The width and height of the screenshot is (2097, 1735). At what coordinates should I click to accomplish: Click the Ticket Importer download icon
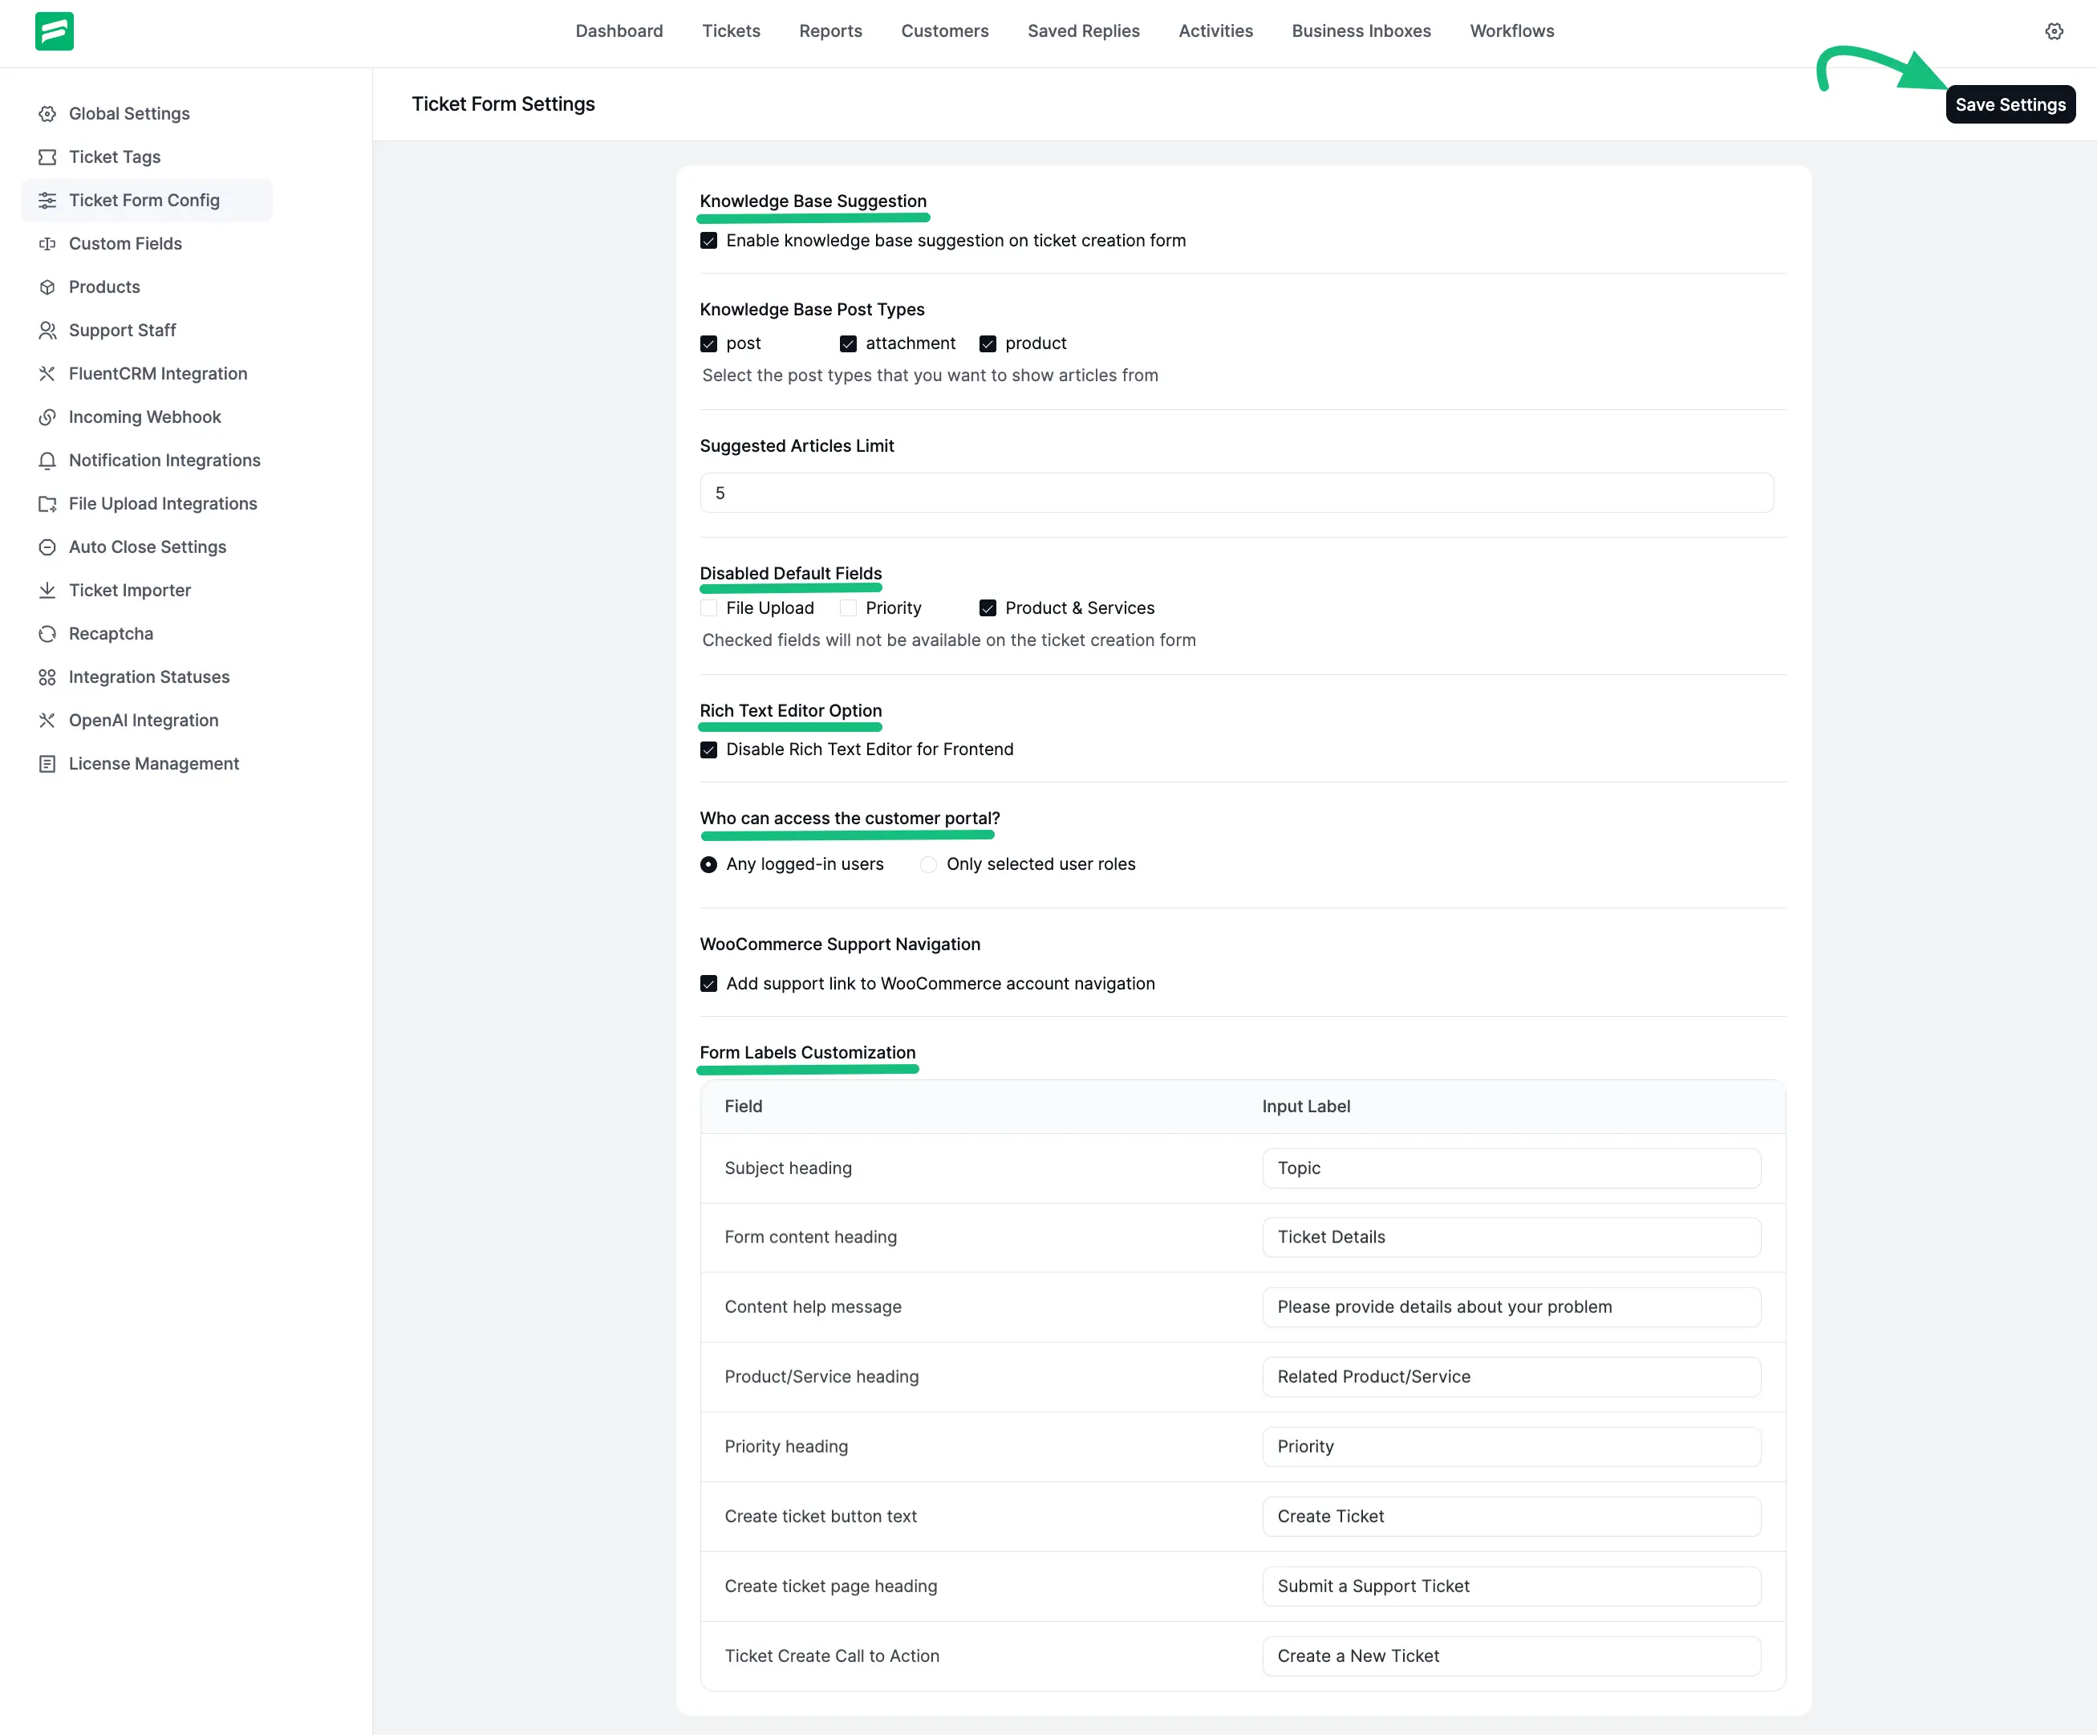(x=48, y=591)
